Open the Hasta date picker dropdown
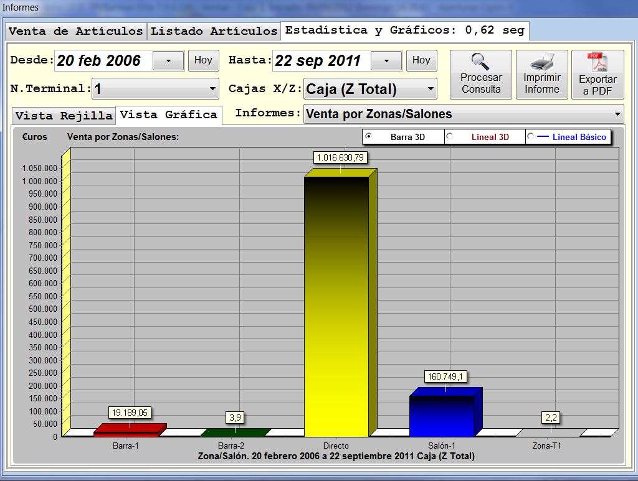The height and width of the screenshot is (481, 638). tap(386, 61)
